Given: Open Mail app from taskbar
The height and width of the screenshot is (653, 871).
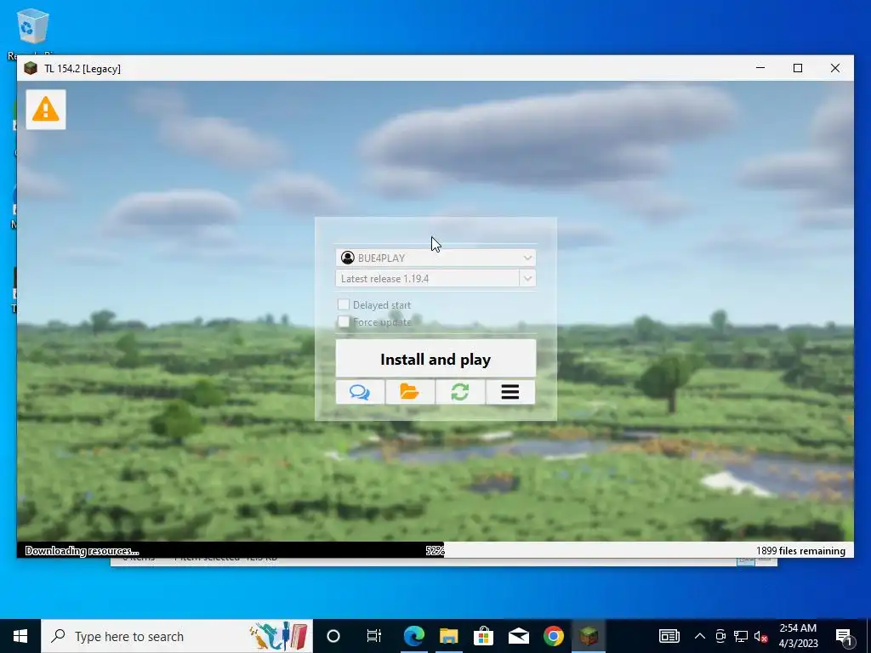Looking at the screenshot, I should (519, 636).
